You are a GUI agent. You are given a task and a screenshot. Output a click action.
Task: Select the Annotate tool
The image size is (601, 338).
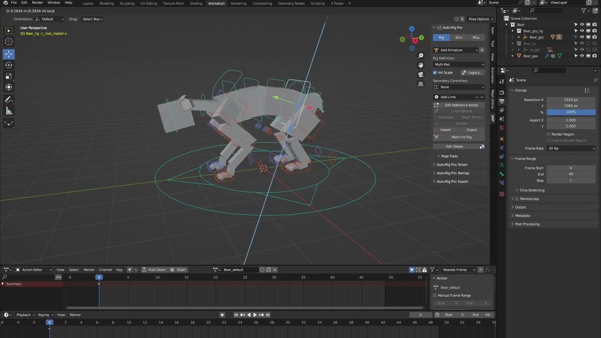point(8,100)
